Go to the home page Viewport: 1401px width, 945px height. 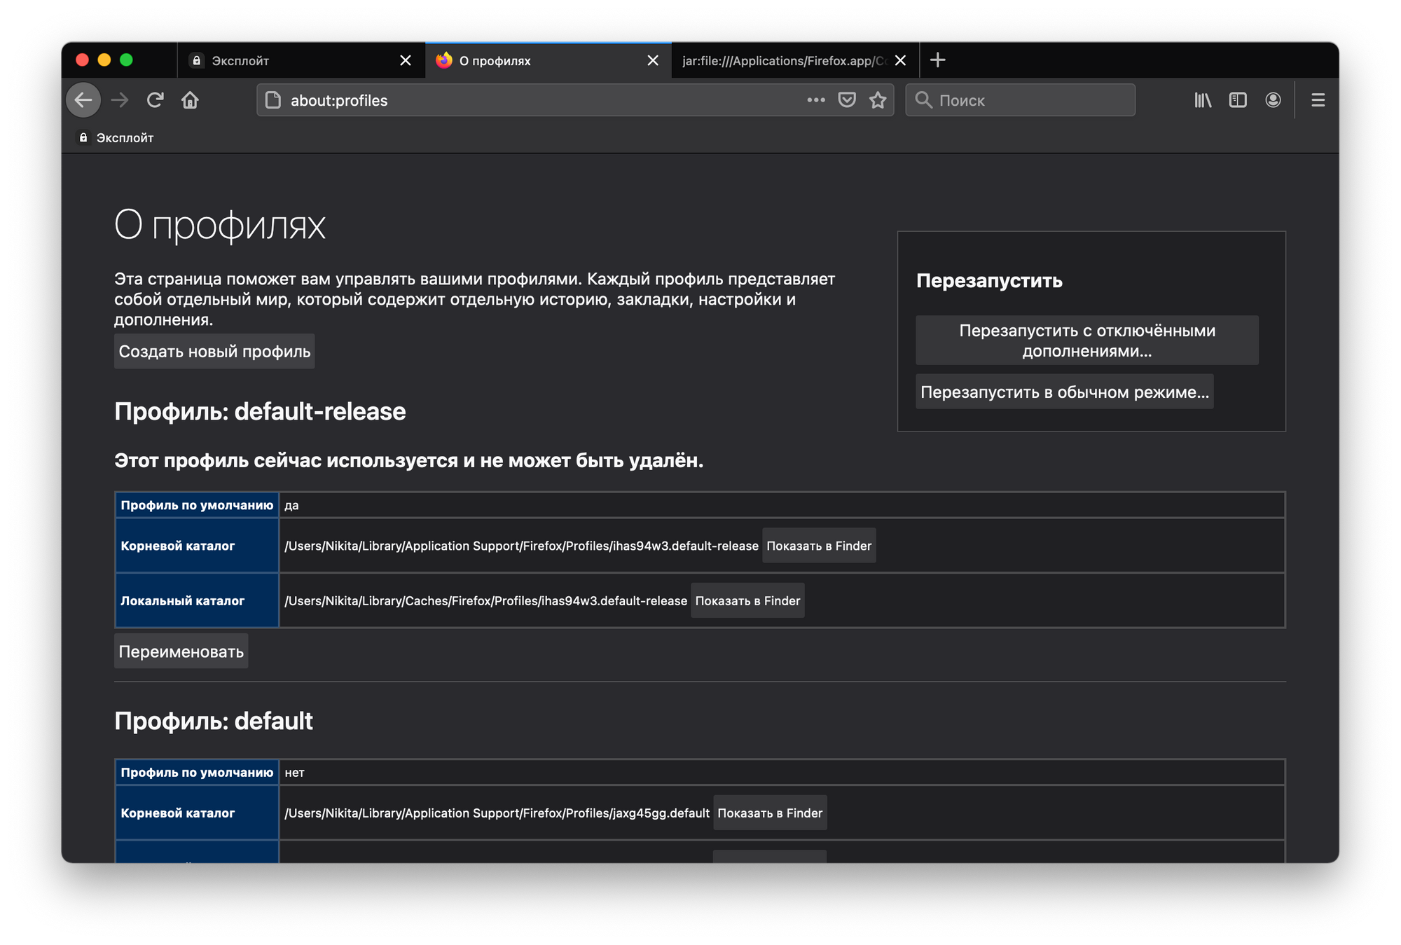click(x=190, y=100)
